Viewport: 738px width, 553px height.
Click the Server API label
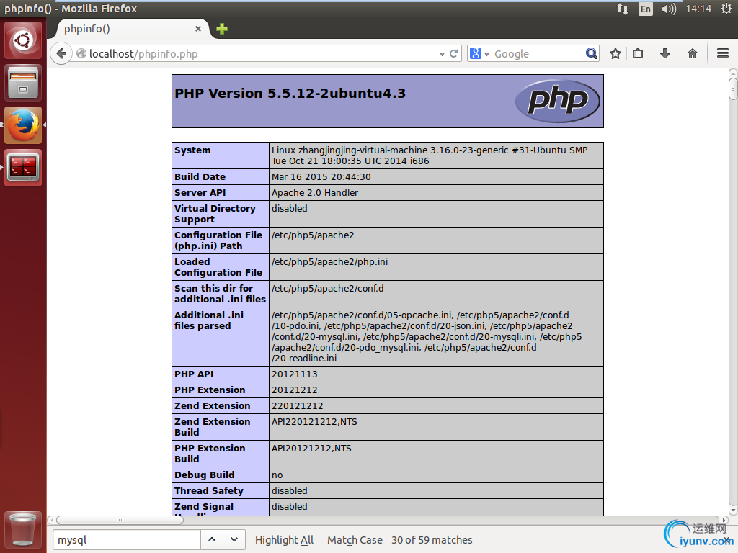[200, 193]
